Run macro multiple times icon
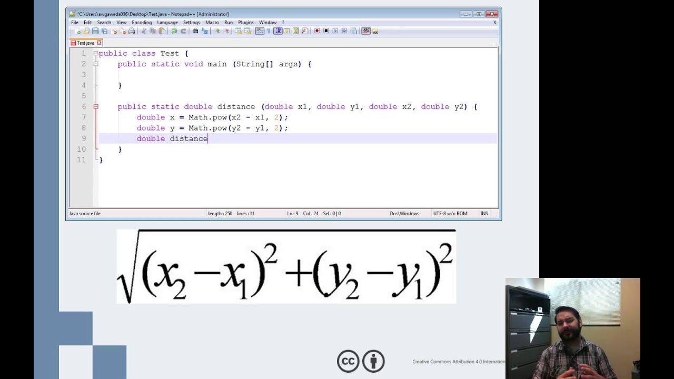This screenshot has height=379, width=674. (344, 31)
